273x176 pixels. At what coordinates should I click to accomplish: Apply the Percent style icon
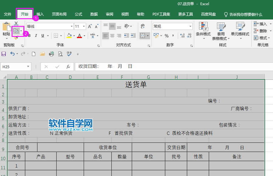coord(166,36)
